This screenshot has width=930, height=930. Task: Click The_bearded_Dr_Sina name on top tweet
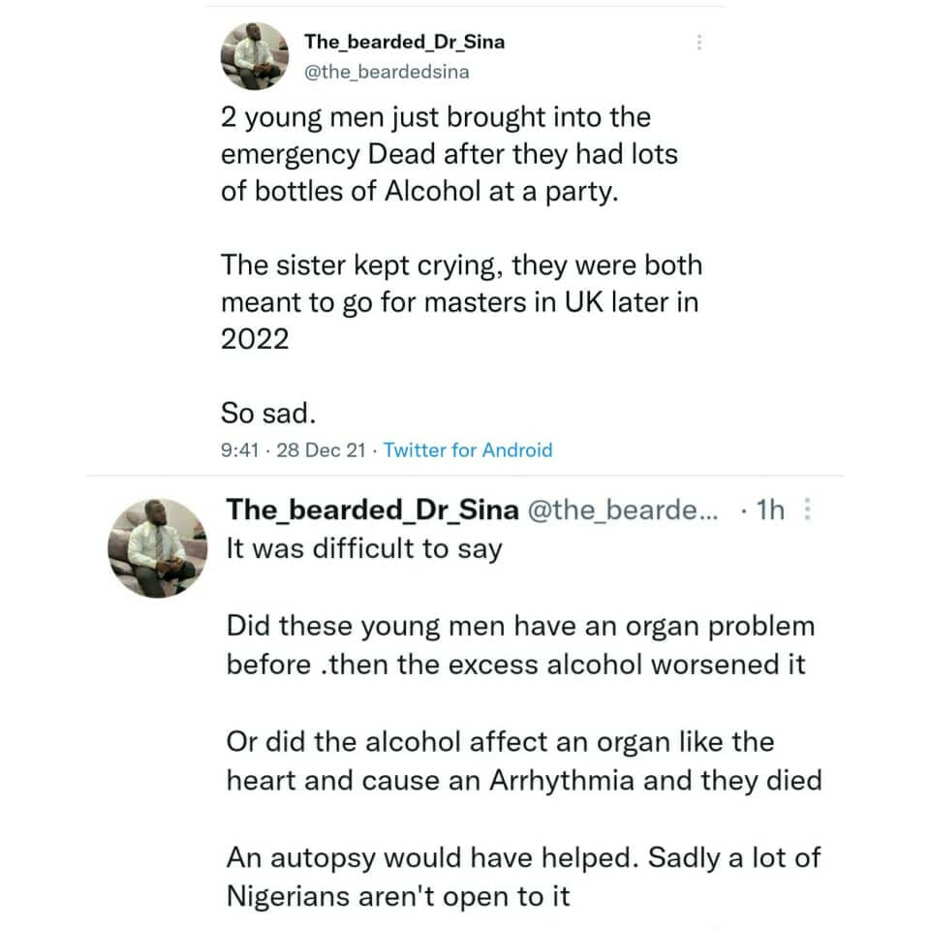coord(404,42)
